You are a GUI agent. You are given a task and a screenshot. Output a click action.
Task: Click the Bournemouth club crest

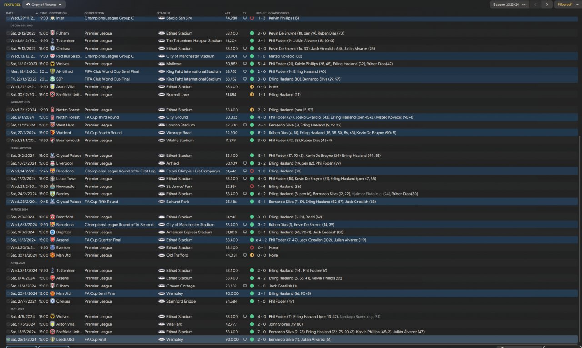[x=53, y=141]
